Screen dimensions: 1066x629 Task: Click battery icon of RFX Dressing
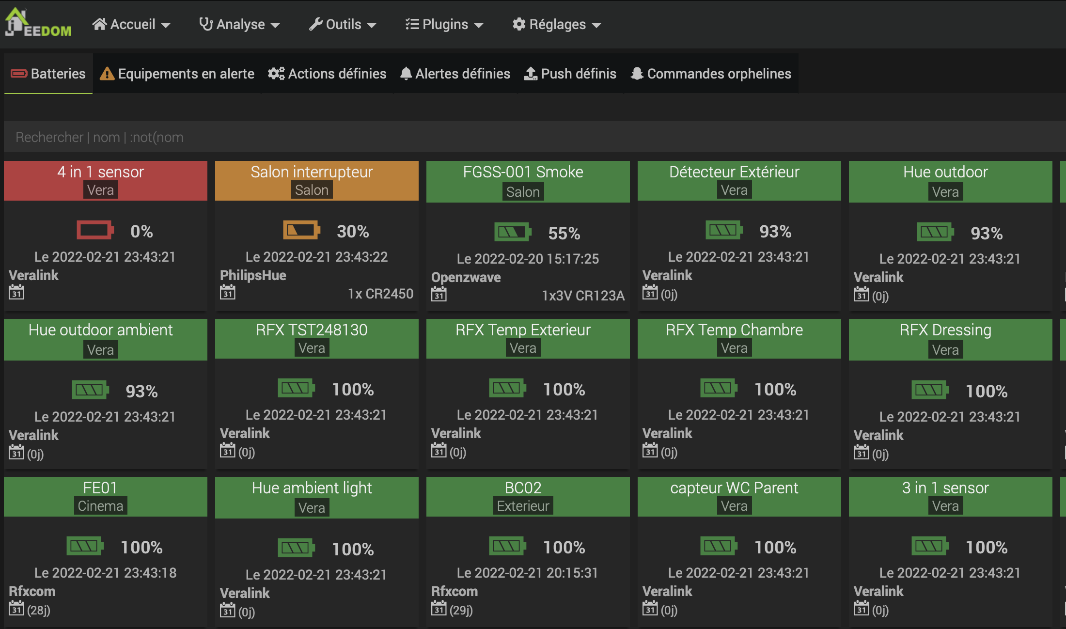click(930, 390)
